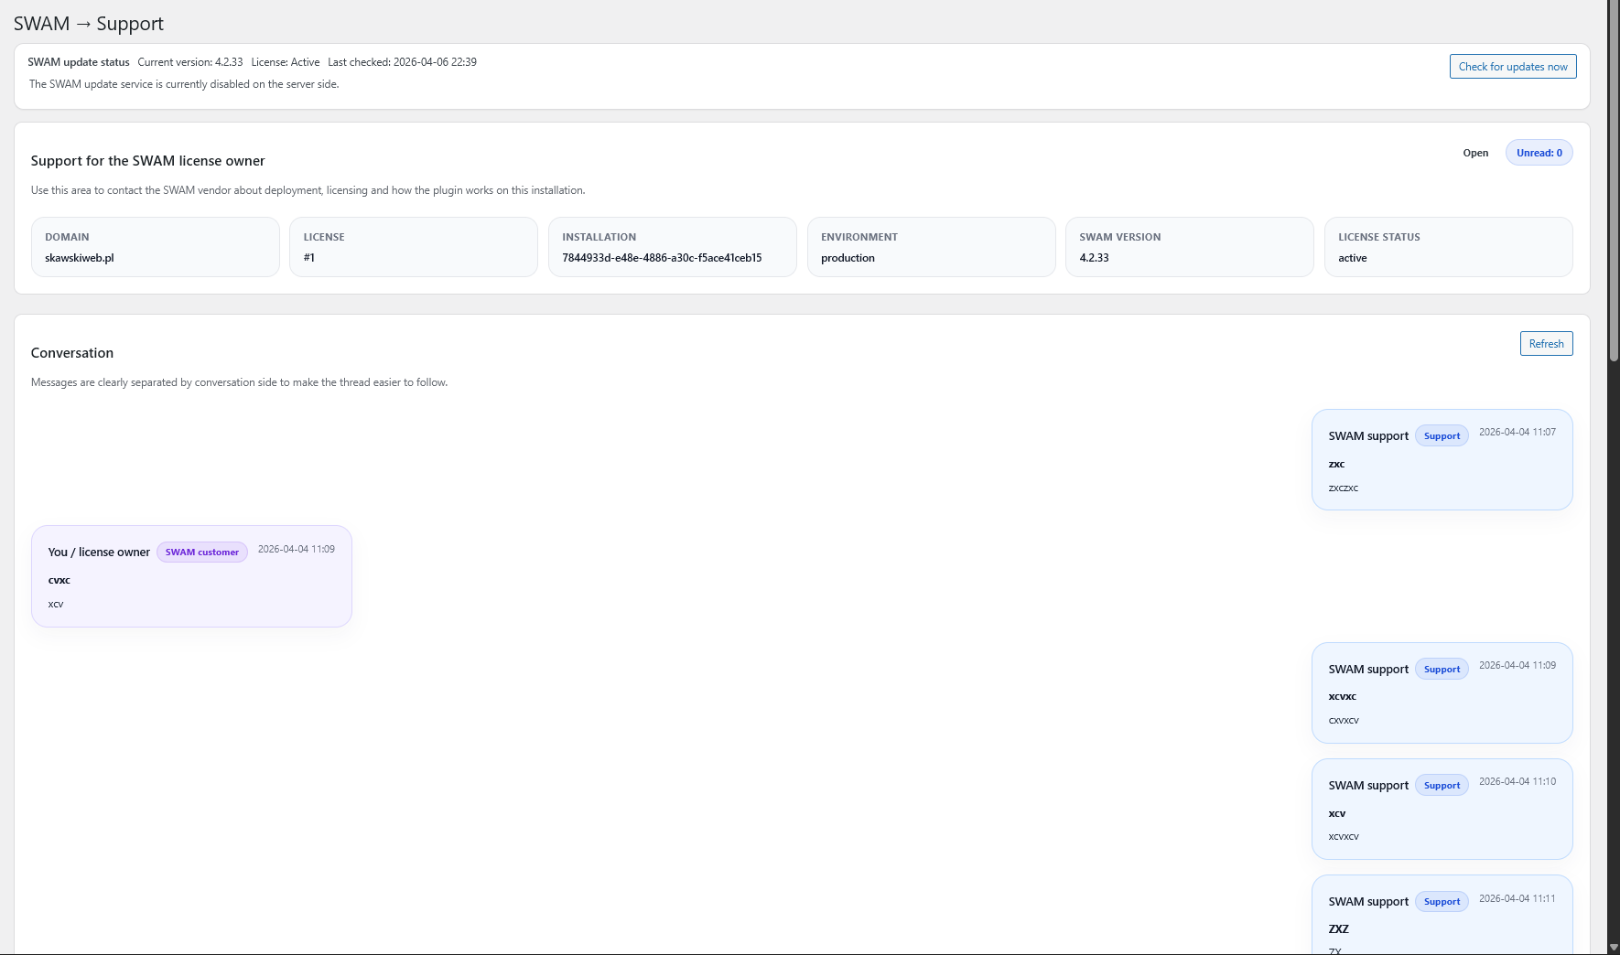This screenshot has width=1620, height=955.
Task: Click the SWAM customer badge
Action: [201, 553]
